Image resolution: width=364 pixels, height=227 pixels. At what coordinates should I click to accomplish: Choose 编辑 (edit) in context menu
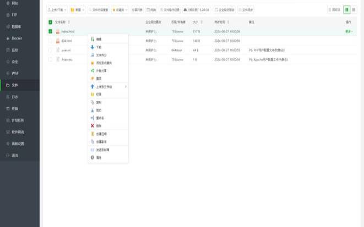tap(108, 39)
